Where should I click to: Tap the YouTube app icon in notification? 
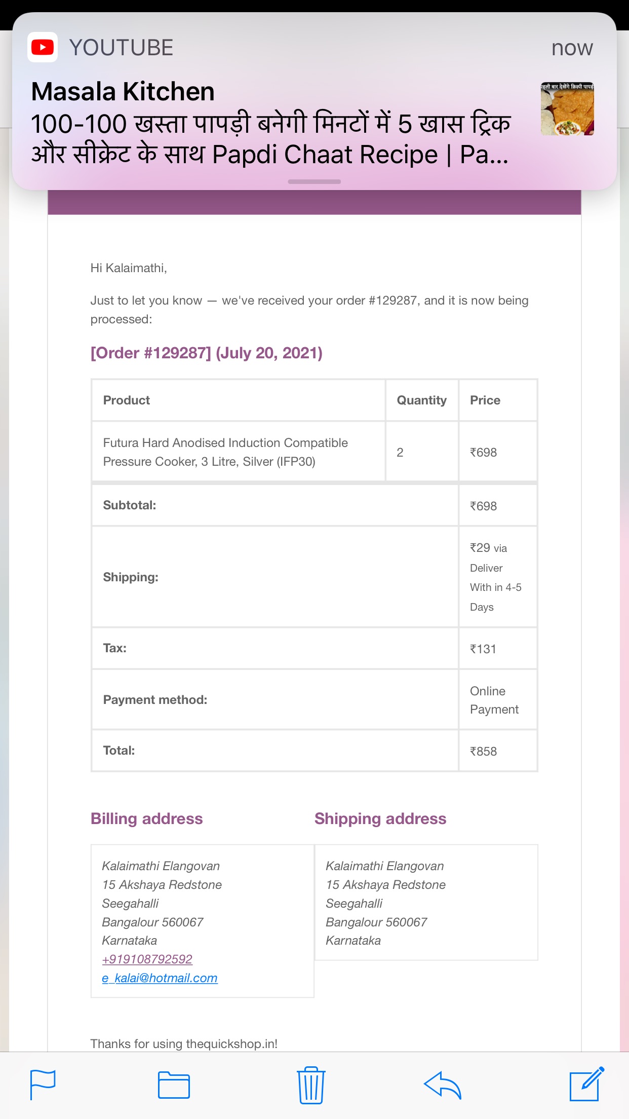pyautogui.click(x=43, y=48)
